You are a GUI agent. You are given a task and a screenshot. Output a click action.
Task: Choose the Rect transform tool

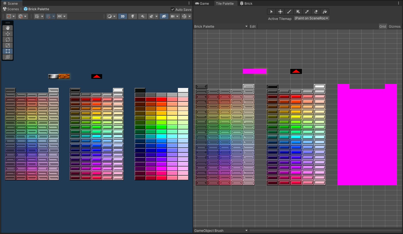coord(8,51)
